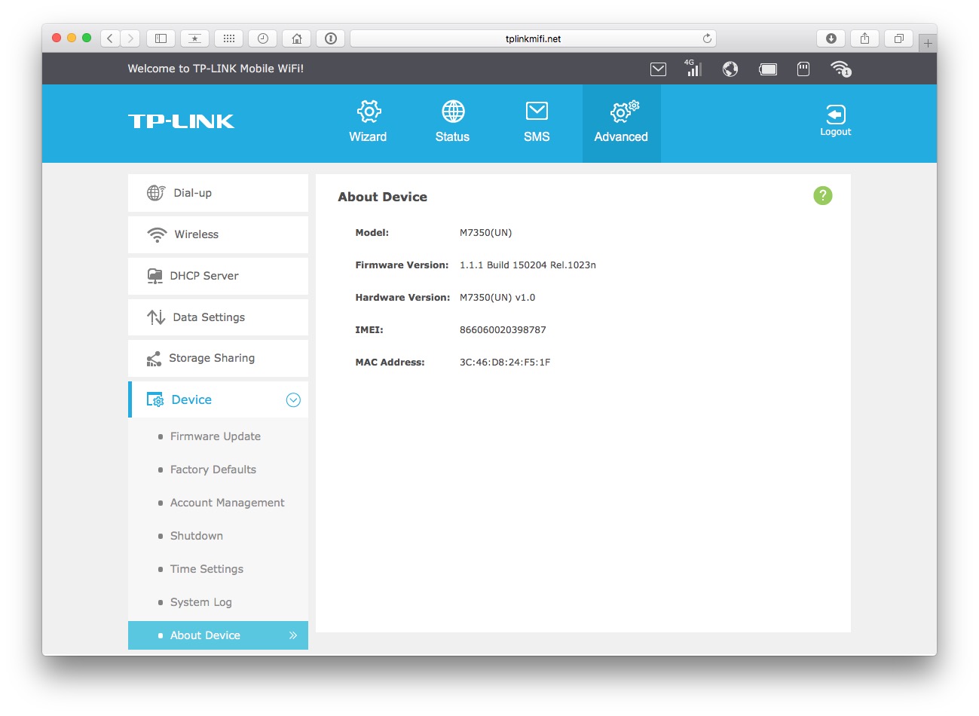The width and height of the screenshot is (979, 716).
Task: Open Factory Defaults page
Action: 213,470
